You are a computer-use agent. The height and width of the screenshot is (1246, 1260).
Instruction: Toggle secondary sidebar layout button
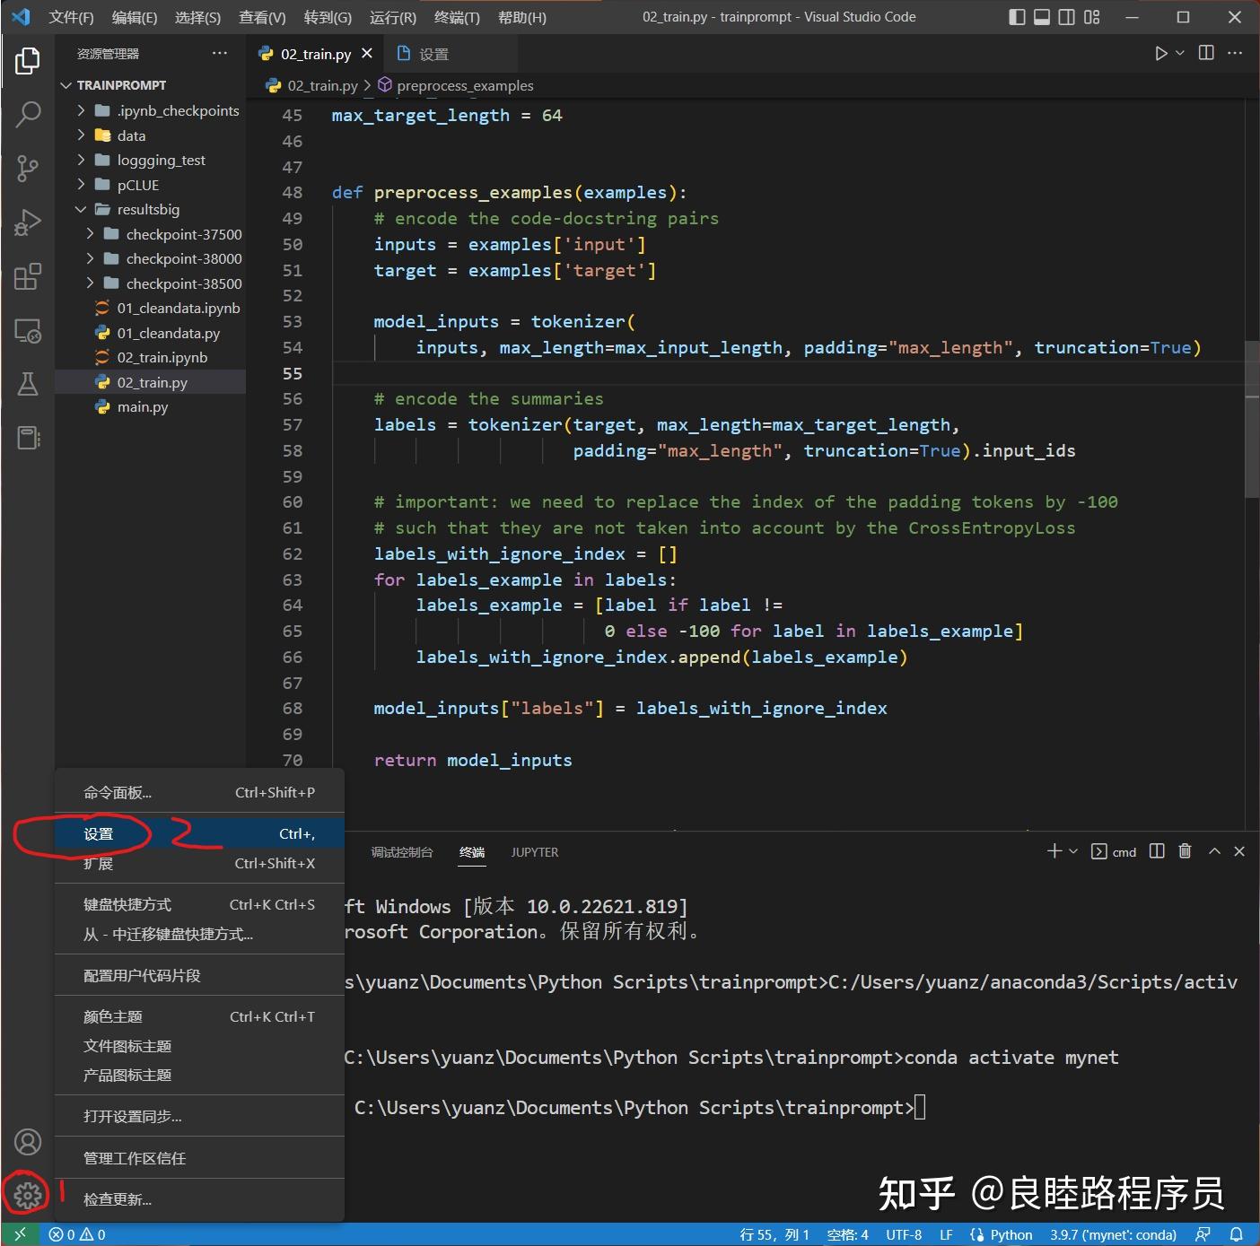pyautogui.click(x=1066, y=17)
